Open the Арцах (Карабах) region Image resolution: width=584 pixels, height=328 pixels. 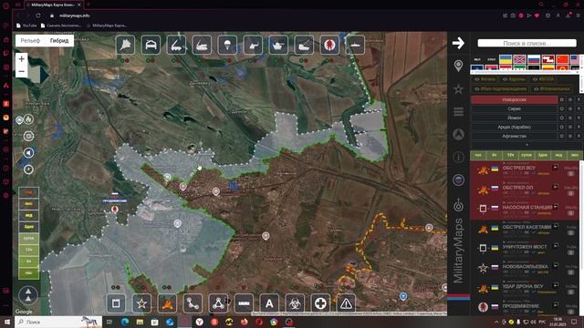click(x=514, y=127)
